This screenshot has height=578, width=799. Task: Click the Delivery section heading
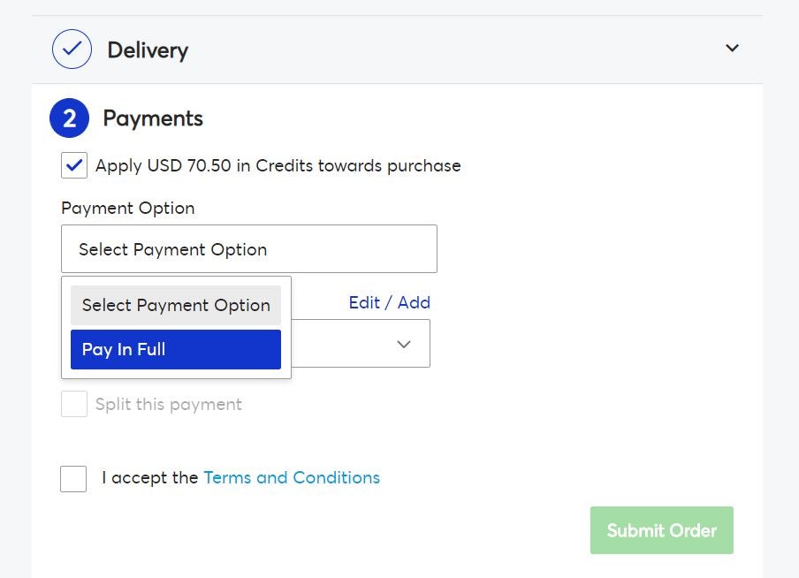click(148, 50)
